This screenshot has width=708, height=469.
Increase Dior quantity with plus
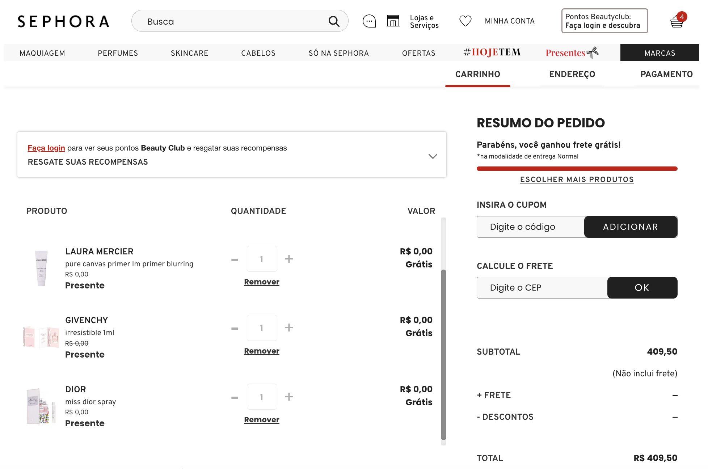(289, 397)
